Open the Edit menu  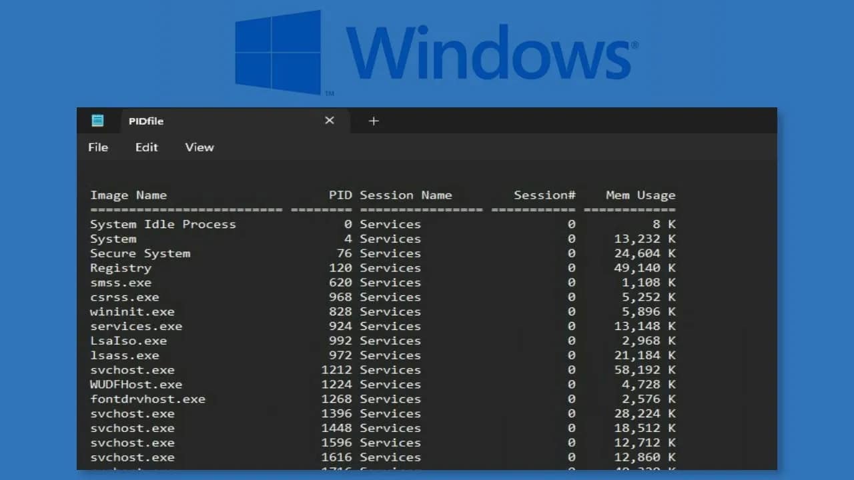[146, 147]
